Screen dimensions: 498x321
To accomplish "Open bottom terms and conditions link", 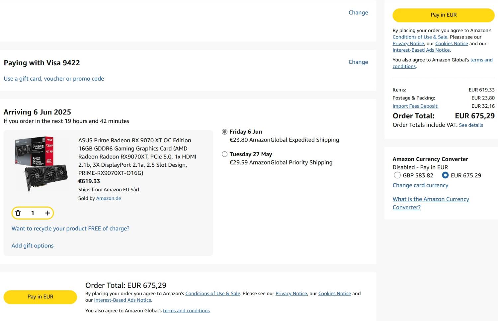I will coord(186,311).
